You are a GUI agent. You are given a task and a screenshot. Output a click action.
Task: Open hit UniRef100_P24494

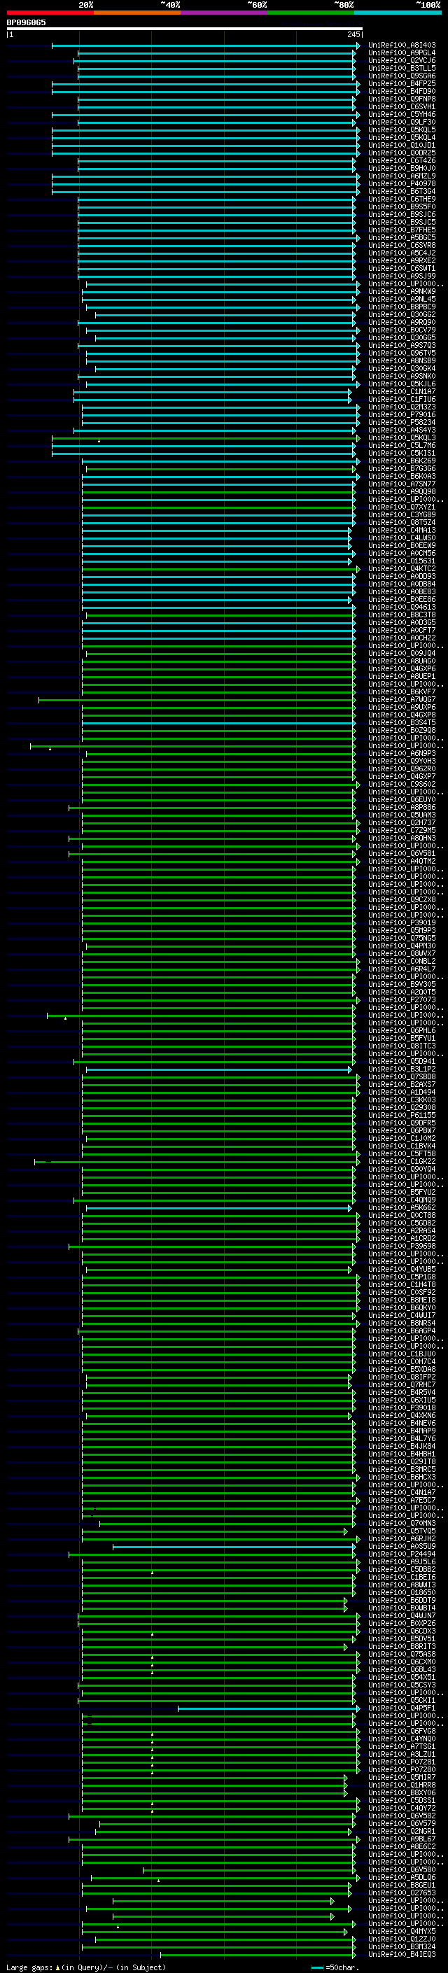click(402, 1554)
